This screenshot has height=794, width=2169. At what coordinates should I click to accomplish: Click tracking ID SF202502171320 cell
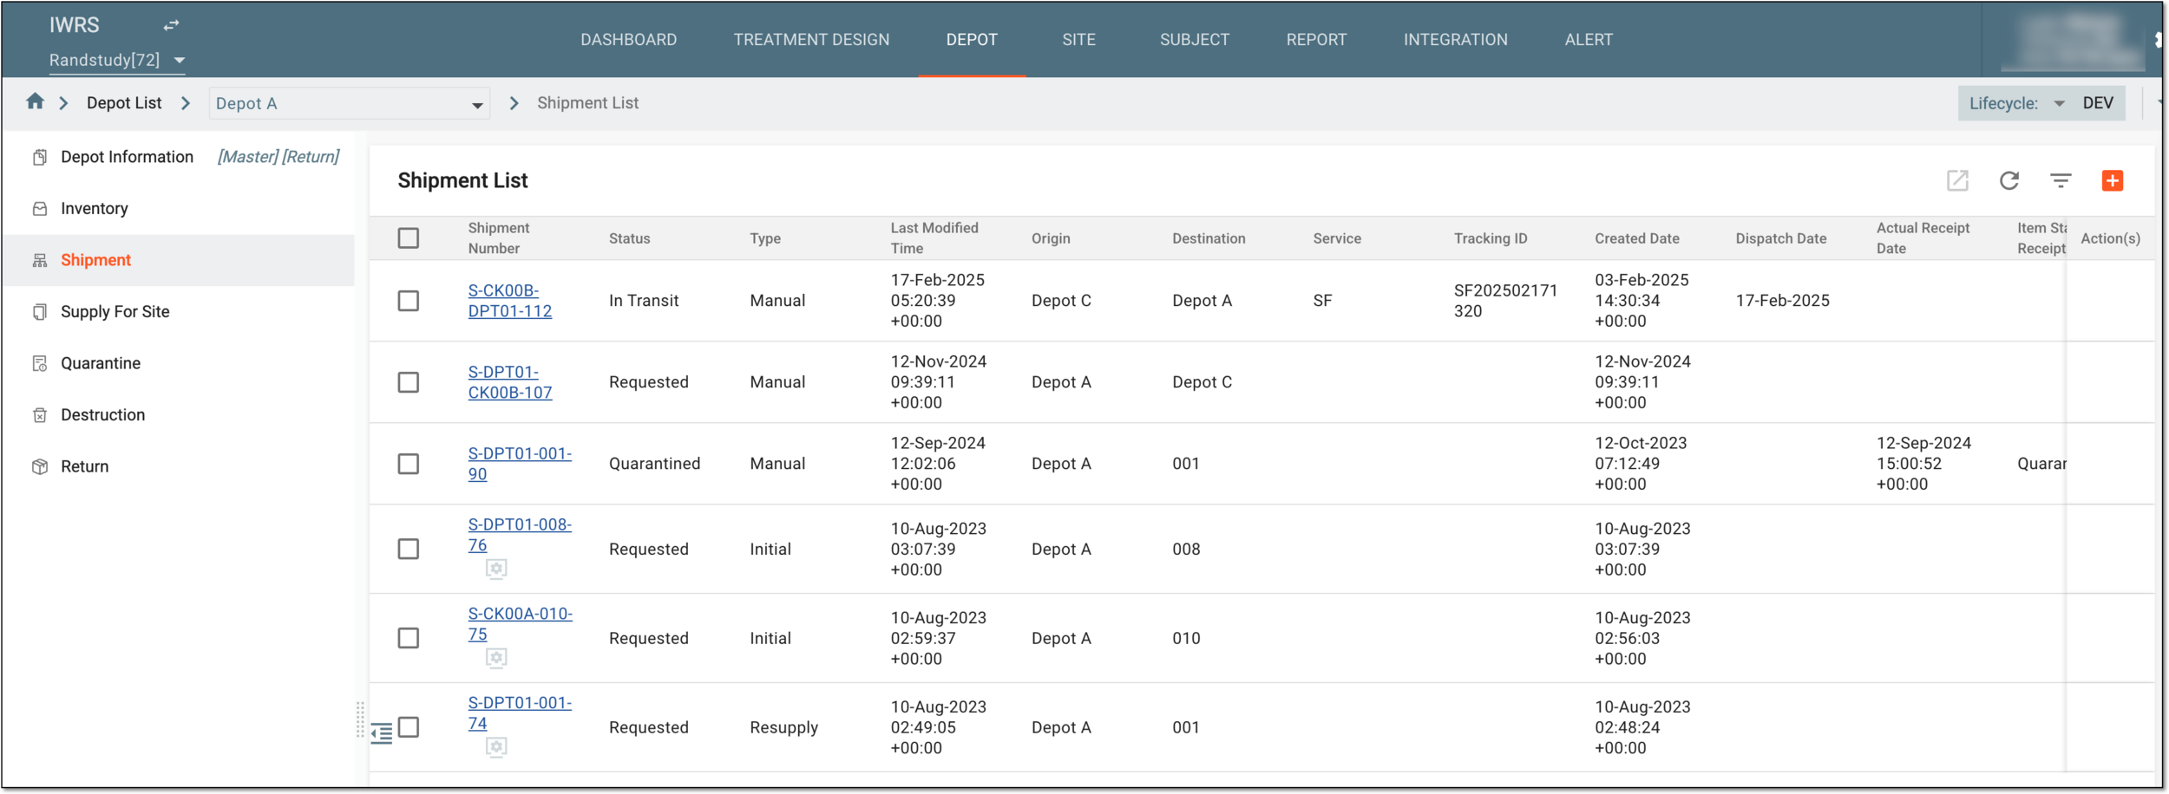1506,301
